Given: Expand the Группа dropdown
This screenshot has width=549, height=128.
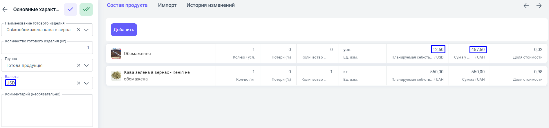Looking at the screenshot, I should (x=86, y=65).
